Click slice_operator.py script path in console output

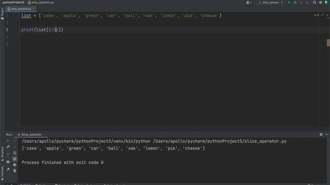[x=220, y=141]
